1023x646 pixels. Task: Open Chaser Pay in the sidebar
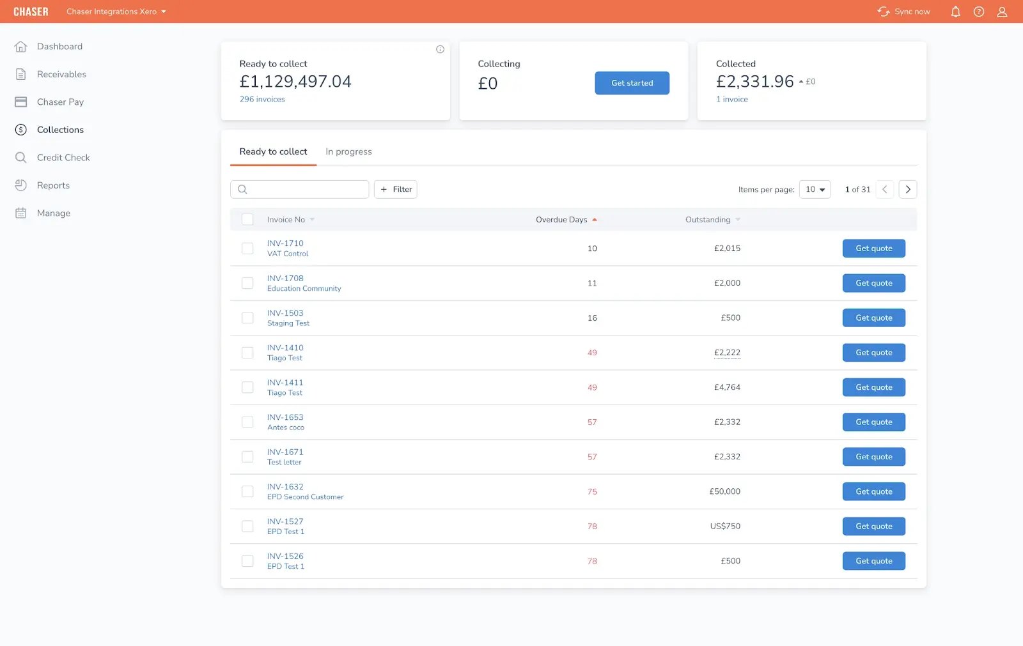point(60,102)
